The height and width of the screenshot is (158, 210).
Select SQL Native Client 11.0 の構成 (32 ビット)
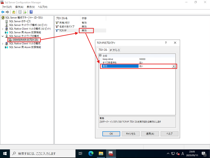click(30, 29)
